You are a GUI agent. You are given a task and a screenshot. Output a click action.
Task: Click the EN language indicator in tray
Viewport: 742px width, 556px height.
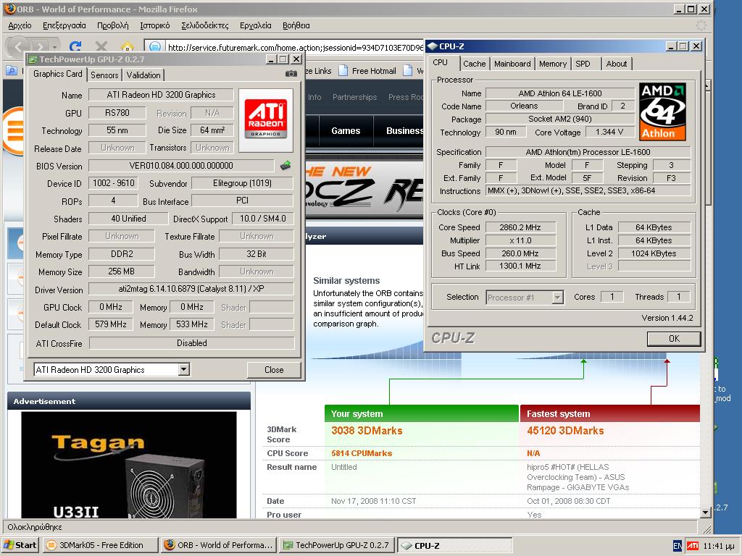tap(678, 546)
